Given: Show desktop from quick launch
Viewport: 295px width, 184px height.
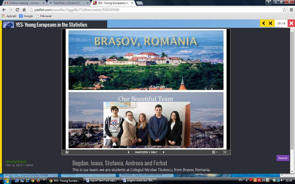Looking at the screenshot, I should tap(17, 181).
